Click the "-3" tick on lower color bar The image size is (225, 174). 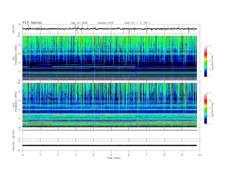click(209, 93)
